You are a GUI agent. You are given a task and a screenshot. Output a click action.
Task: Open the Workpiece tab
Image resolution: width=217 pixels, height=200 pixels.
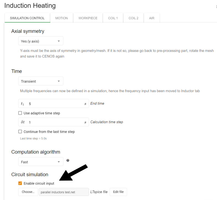coord(88,18)
